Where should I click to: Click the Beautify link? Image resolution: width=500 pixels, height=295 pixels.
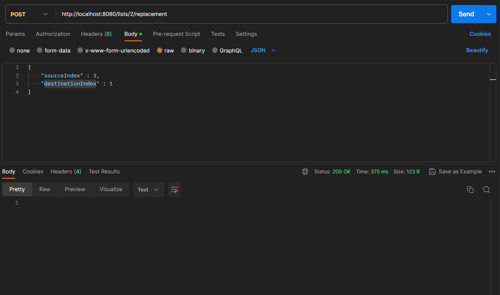(477, 50)
